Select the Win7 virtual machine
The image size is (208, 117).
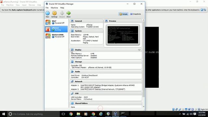56,22
